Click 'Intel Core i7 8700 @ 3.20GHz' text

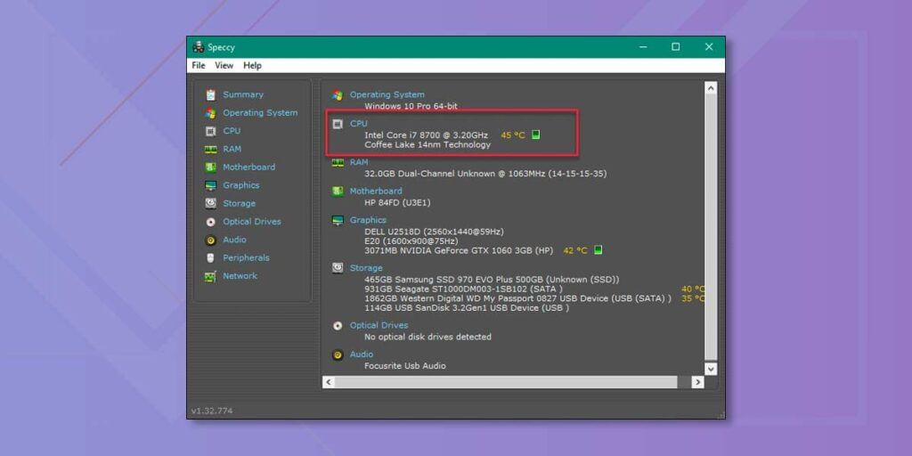point(427,135)
